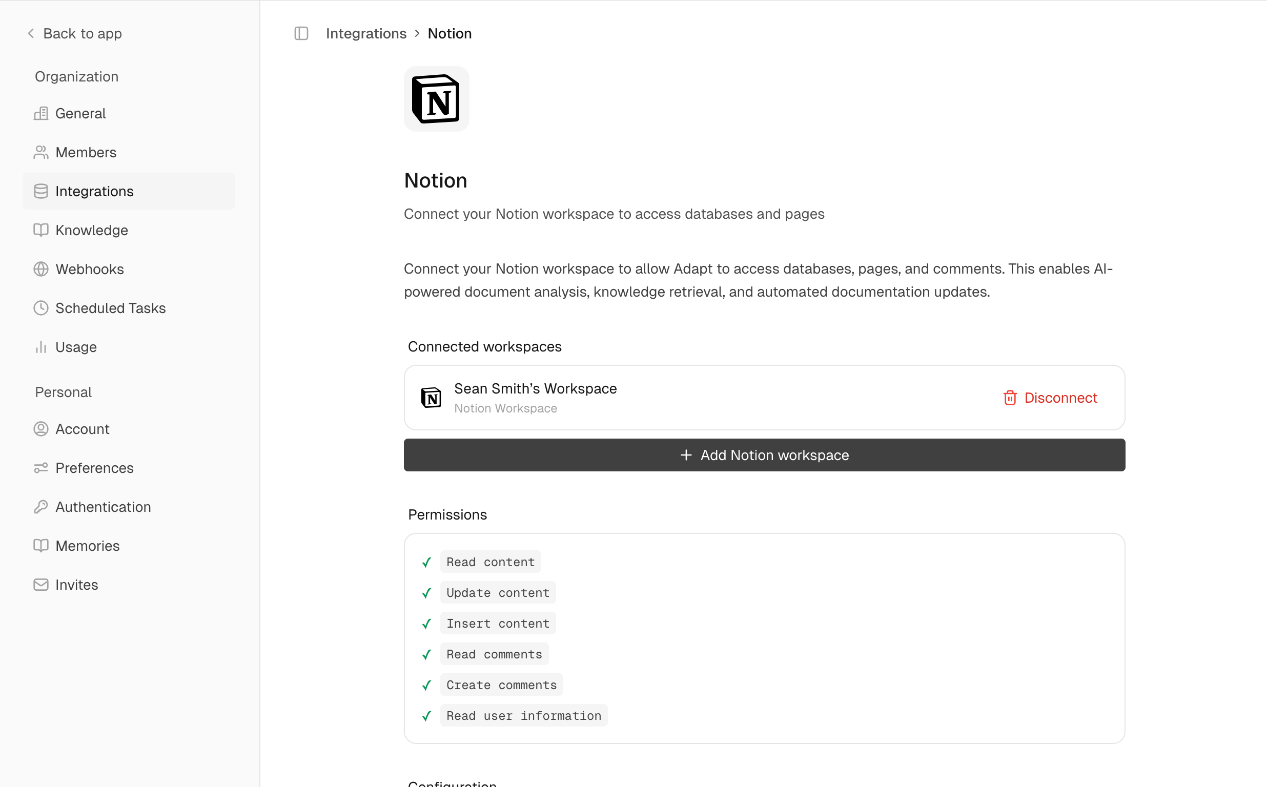Click Add Notion workspace button
Viewport: 1267px width, 787px height.
point(764,455)
